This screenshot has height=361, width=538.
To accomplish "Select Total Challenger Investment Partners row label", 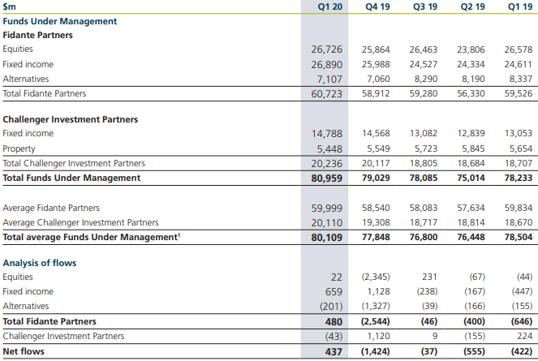I will click(x=74, y=163).
